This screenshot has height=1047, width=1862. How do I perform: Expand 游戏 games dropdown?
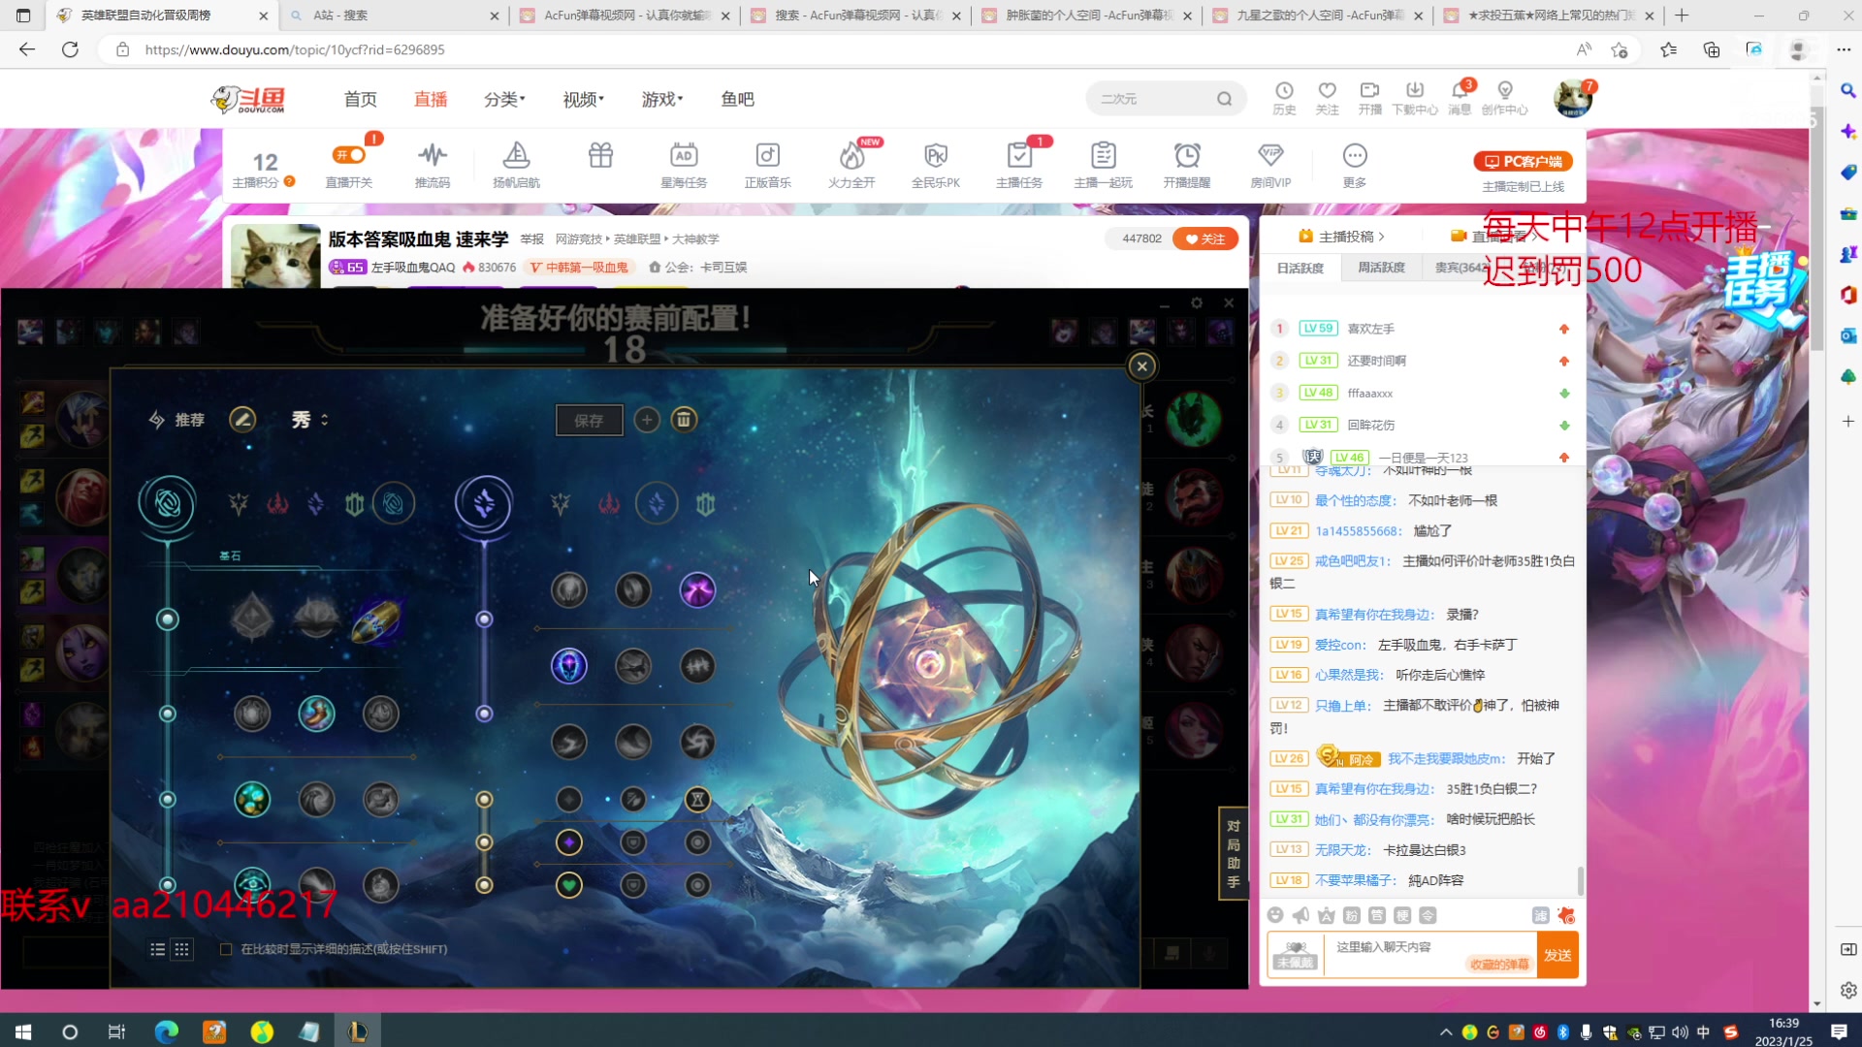click(x=662, y=99)
